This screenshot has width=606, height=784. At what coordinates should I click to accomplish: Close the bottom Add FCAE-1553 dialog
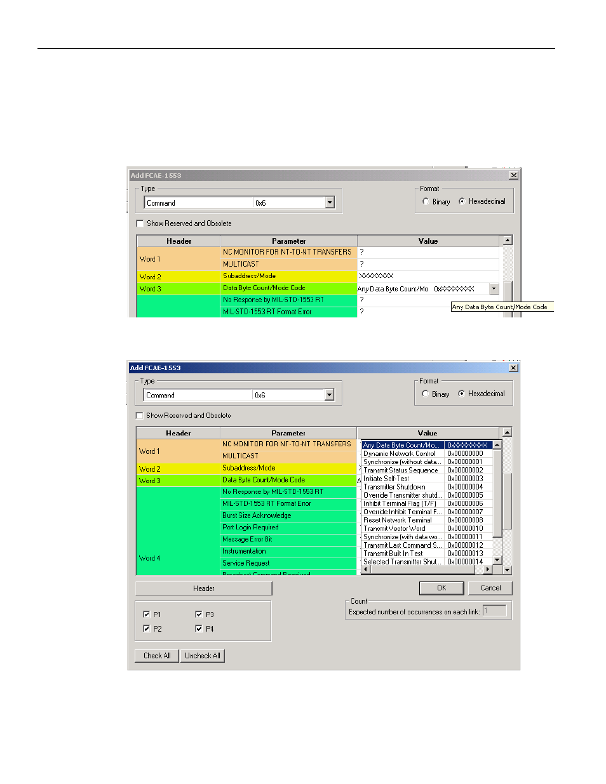[513, 368]
